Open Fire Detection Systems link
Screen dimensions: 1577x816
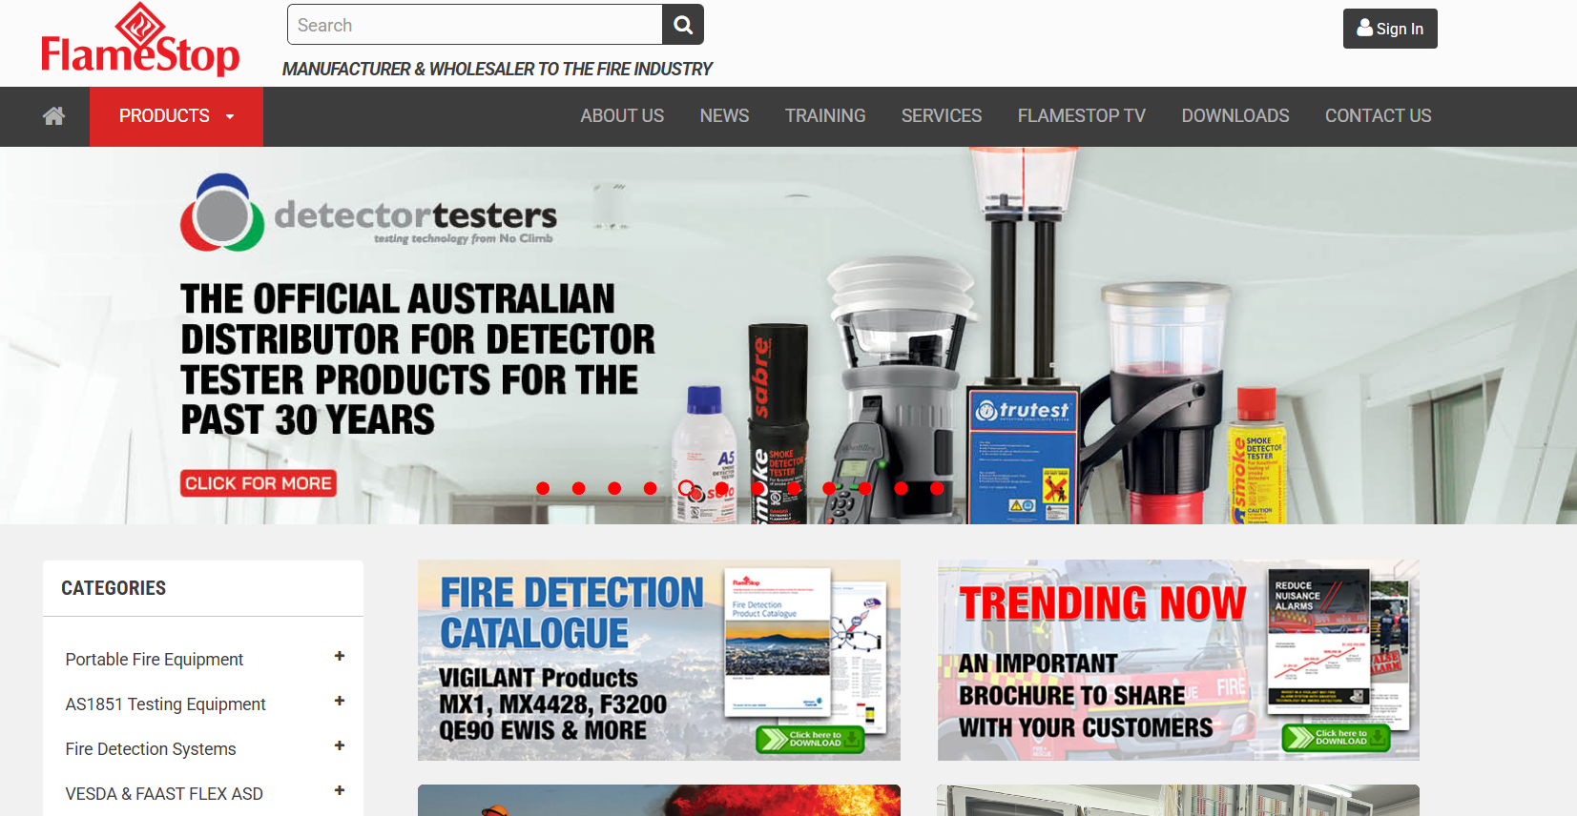[151, 749]
